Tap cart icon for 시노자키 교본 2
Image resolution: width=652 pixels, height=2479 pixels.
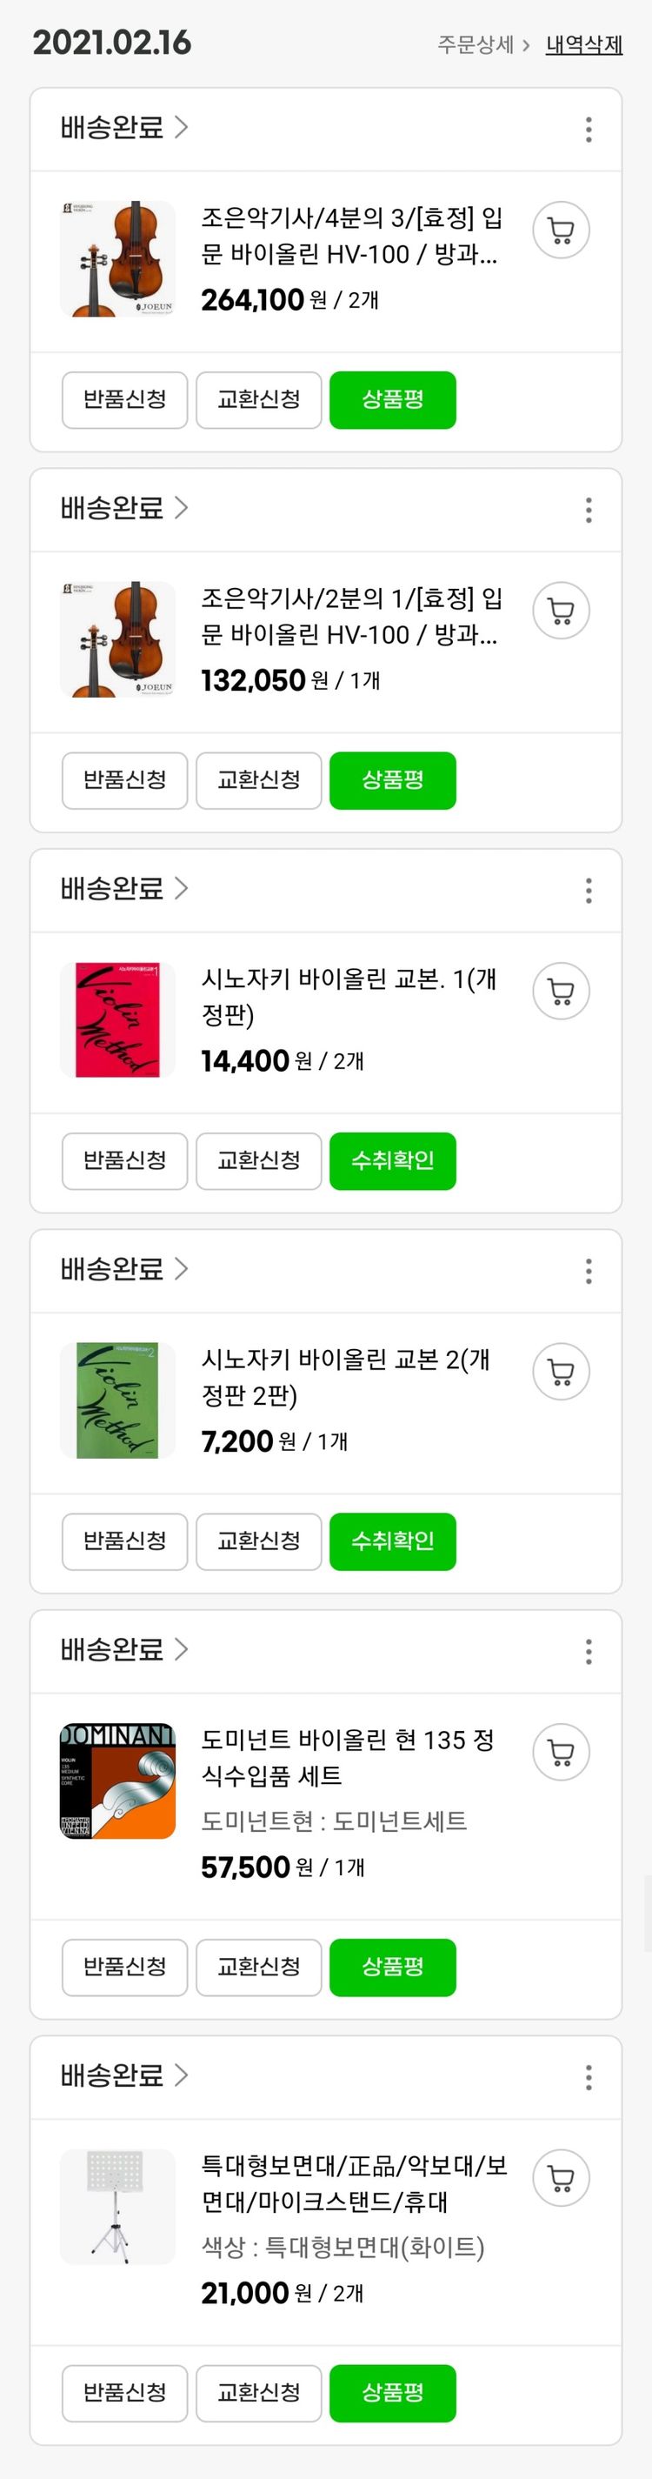tap(561, 1372)
